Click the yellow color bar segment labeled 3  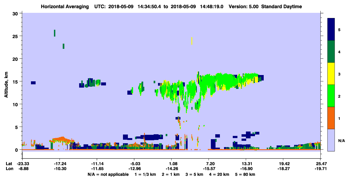[331, 74]
